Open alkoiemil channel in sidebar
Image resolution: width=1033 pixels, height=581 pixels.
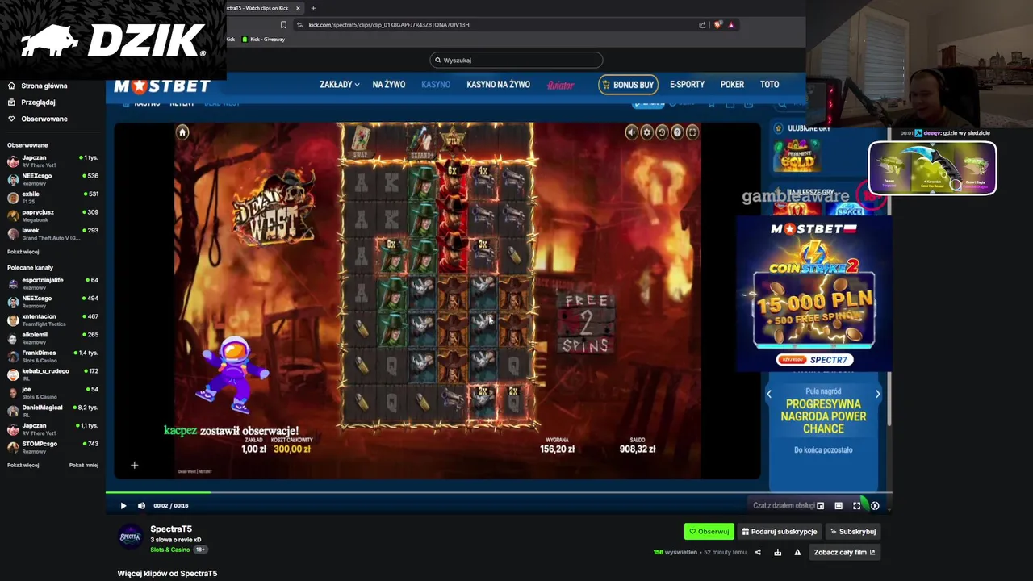[52, 338]
